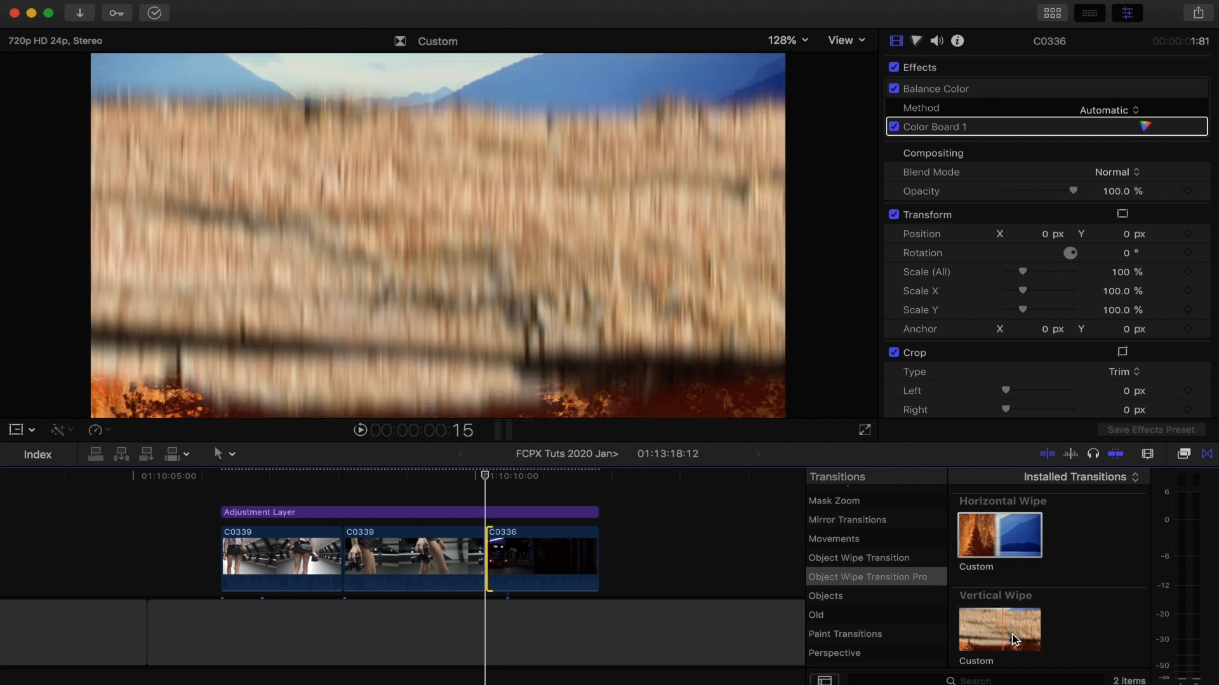Image resolution: width=1219 pixels, height=685 pixels.
Task: Show background tasks checkmark icon
Action: [154, 13]
